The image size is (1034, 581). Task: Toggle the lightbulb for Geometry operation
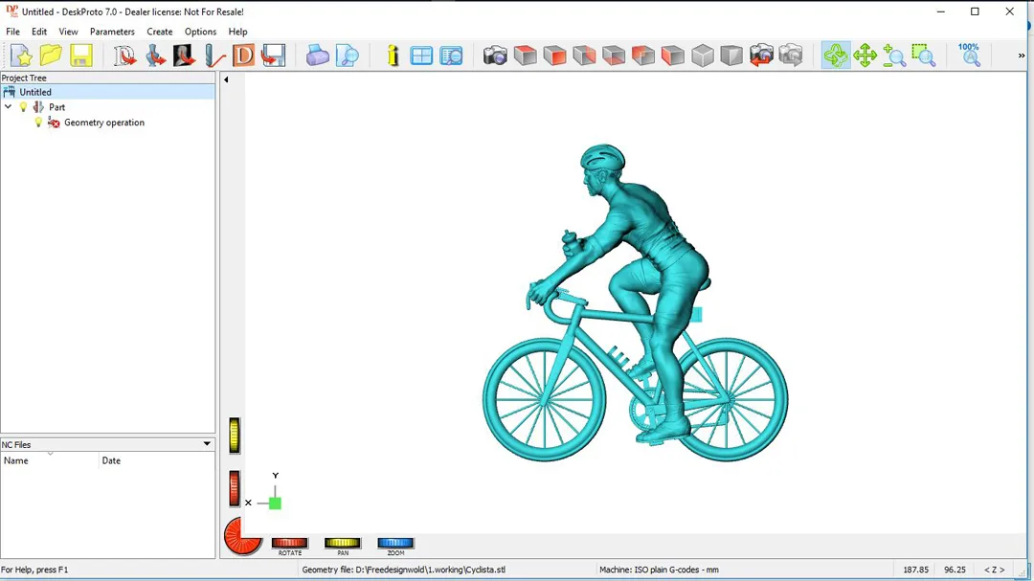tap(38, 123)
